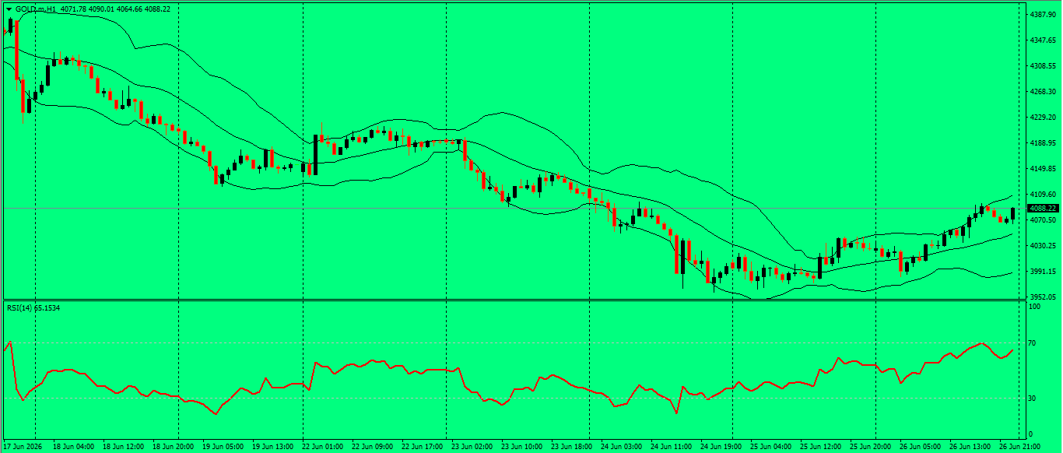Click the 4347.65 price scale label

coord(1042,40)
